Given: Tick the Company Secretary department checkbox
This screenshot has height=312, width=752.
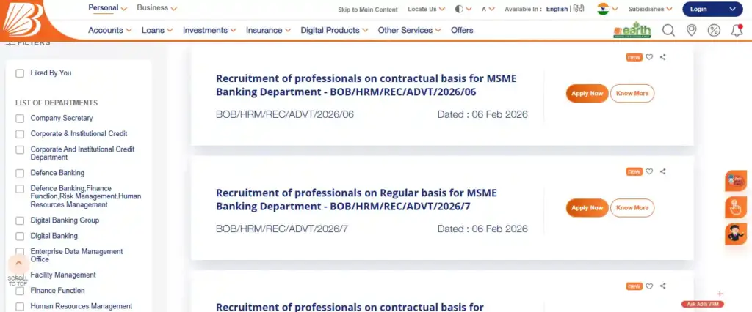Looking at the screenshot, I should (x=21, y=119).
